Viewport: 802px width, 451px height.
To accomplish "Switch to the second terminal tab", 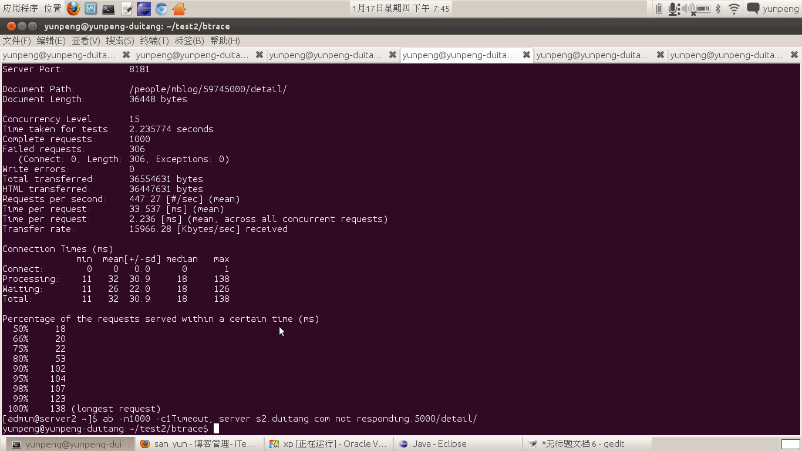I will [x=193, y=55].
